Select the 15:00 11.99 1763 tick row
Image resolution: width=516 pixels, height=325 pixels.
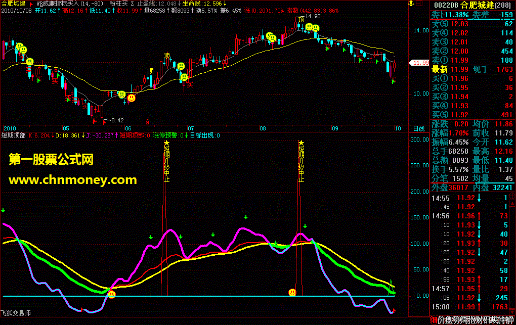(470, 307)
